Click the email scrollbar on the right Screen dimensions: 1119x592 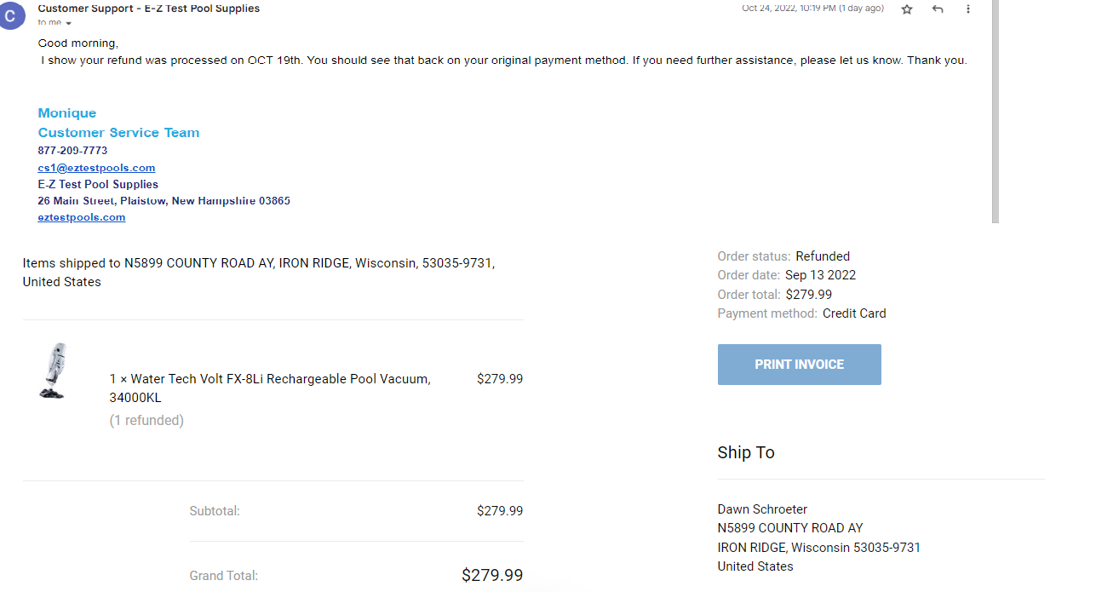pos(995,111)
